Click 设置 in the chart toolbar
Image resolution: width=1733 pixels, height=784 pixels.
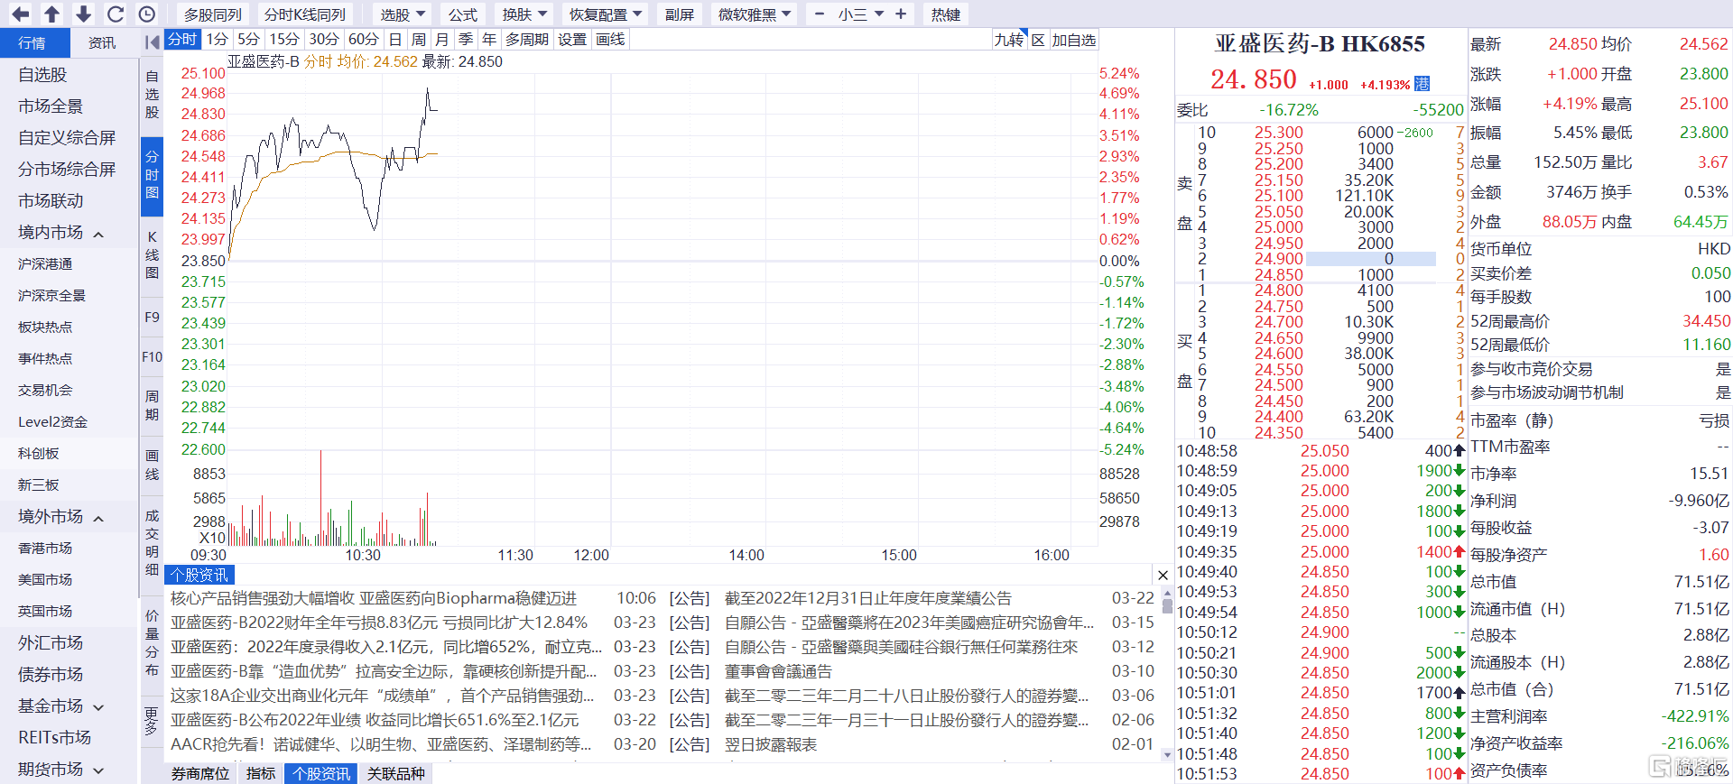click(x=572, y=40)
